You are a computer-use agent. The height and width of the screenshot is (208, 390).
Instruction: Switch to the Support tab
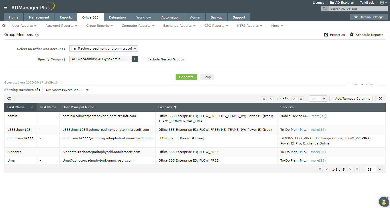click(x=239, y=17)
